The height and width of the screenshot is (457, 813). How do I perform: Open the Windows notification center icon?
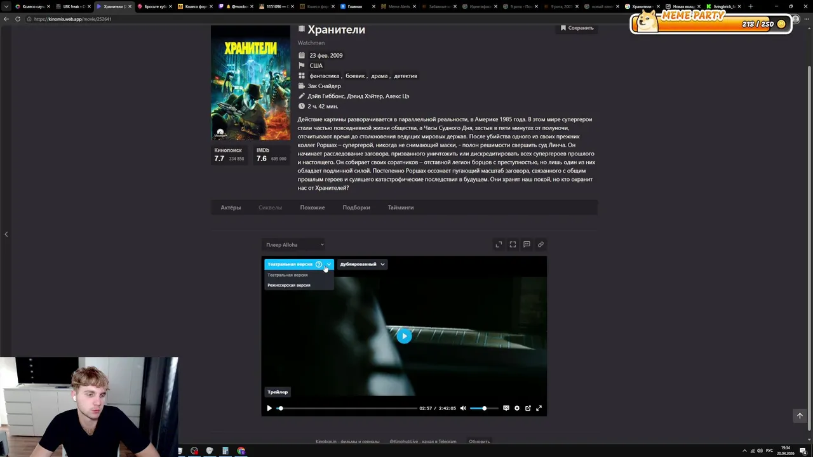[x=803, y=451]
